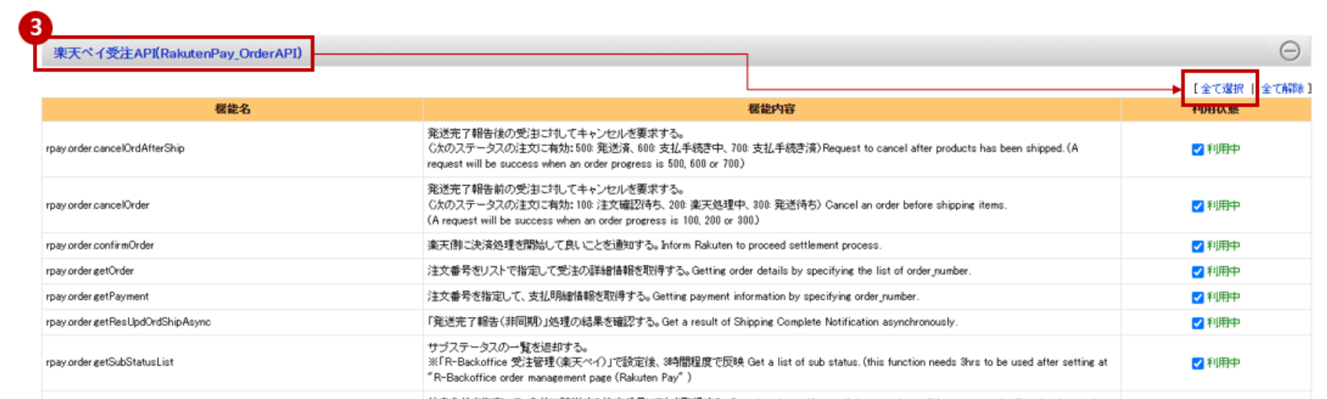
Task: Open the 楽天ペイ受注API(RakutenPay_OrderAPI) link
Action: (x=178, y=53)
